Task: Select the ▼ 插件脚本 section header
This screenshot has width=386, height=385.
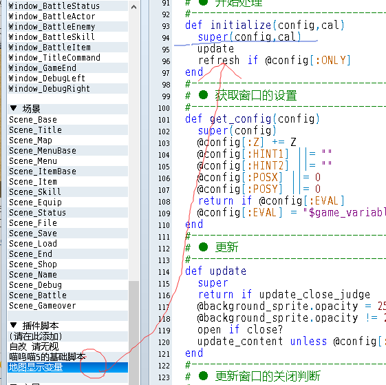Action: pos(68,326)
